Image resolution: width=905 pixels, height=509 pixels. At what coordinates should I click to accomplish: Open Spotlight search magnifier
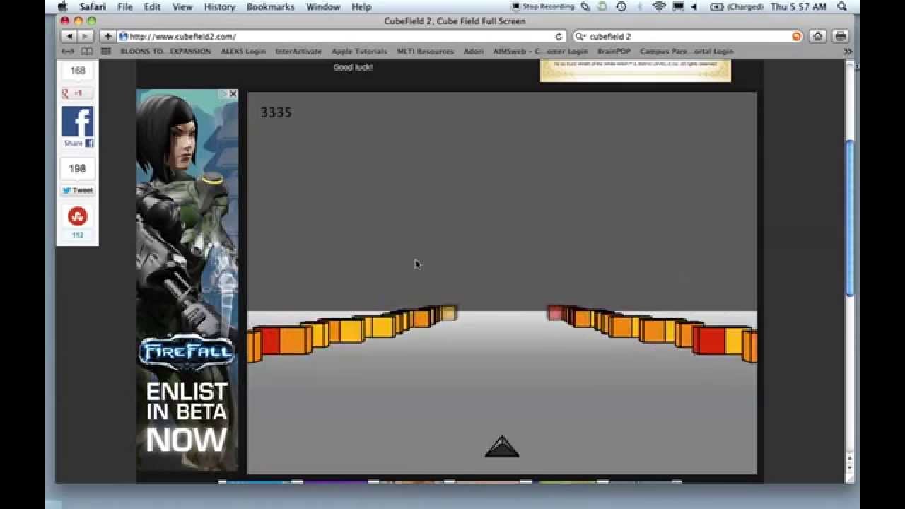point(841,7)
